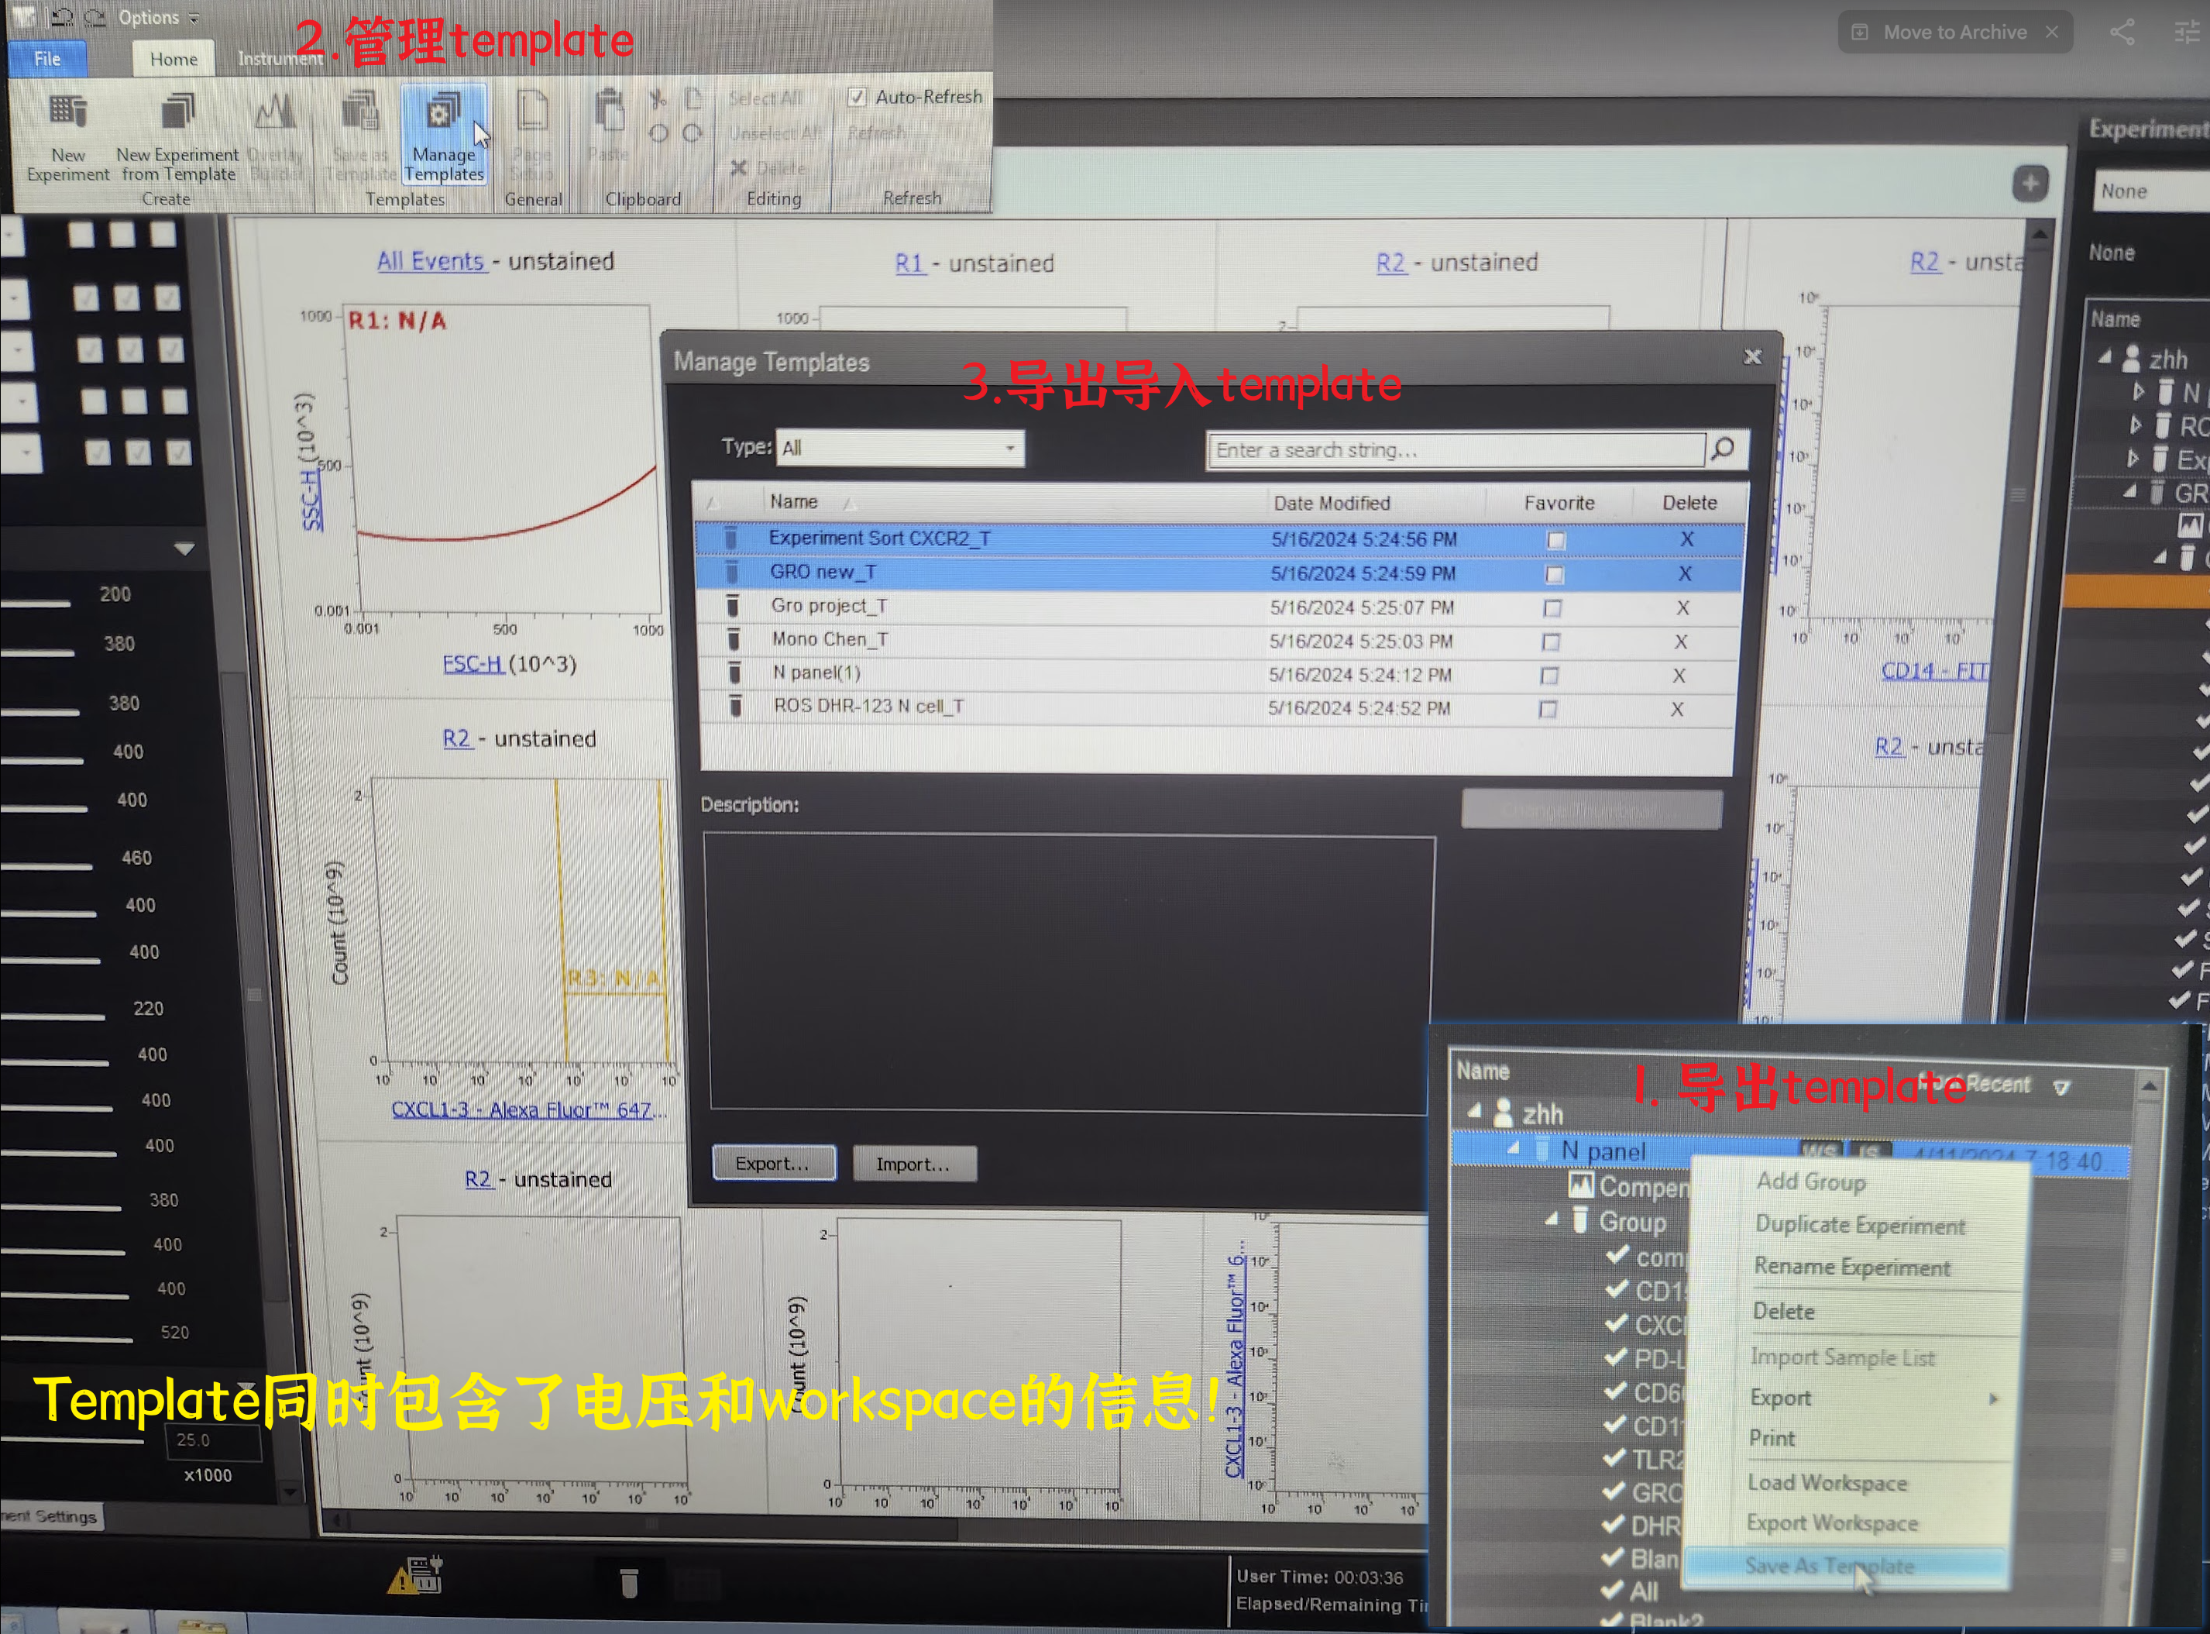
Task: Click the share icon in top bar
Action: point(2121,33)
